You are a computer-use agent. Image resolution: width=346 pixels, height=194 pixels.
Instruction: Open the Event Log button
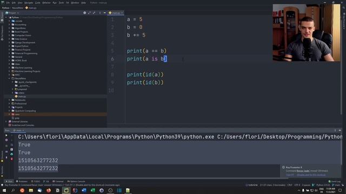(x=335, y=182)
